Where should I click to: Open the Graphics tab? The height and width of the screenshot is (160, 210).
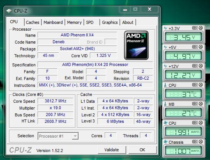coord(110,22)
